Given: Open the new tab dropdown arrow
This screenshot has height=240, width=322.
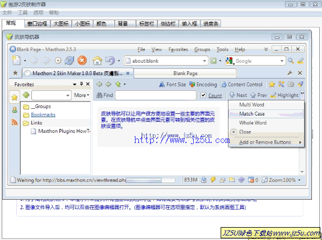Looking at the screenshot, I should (25, 61).
